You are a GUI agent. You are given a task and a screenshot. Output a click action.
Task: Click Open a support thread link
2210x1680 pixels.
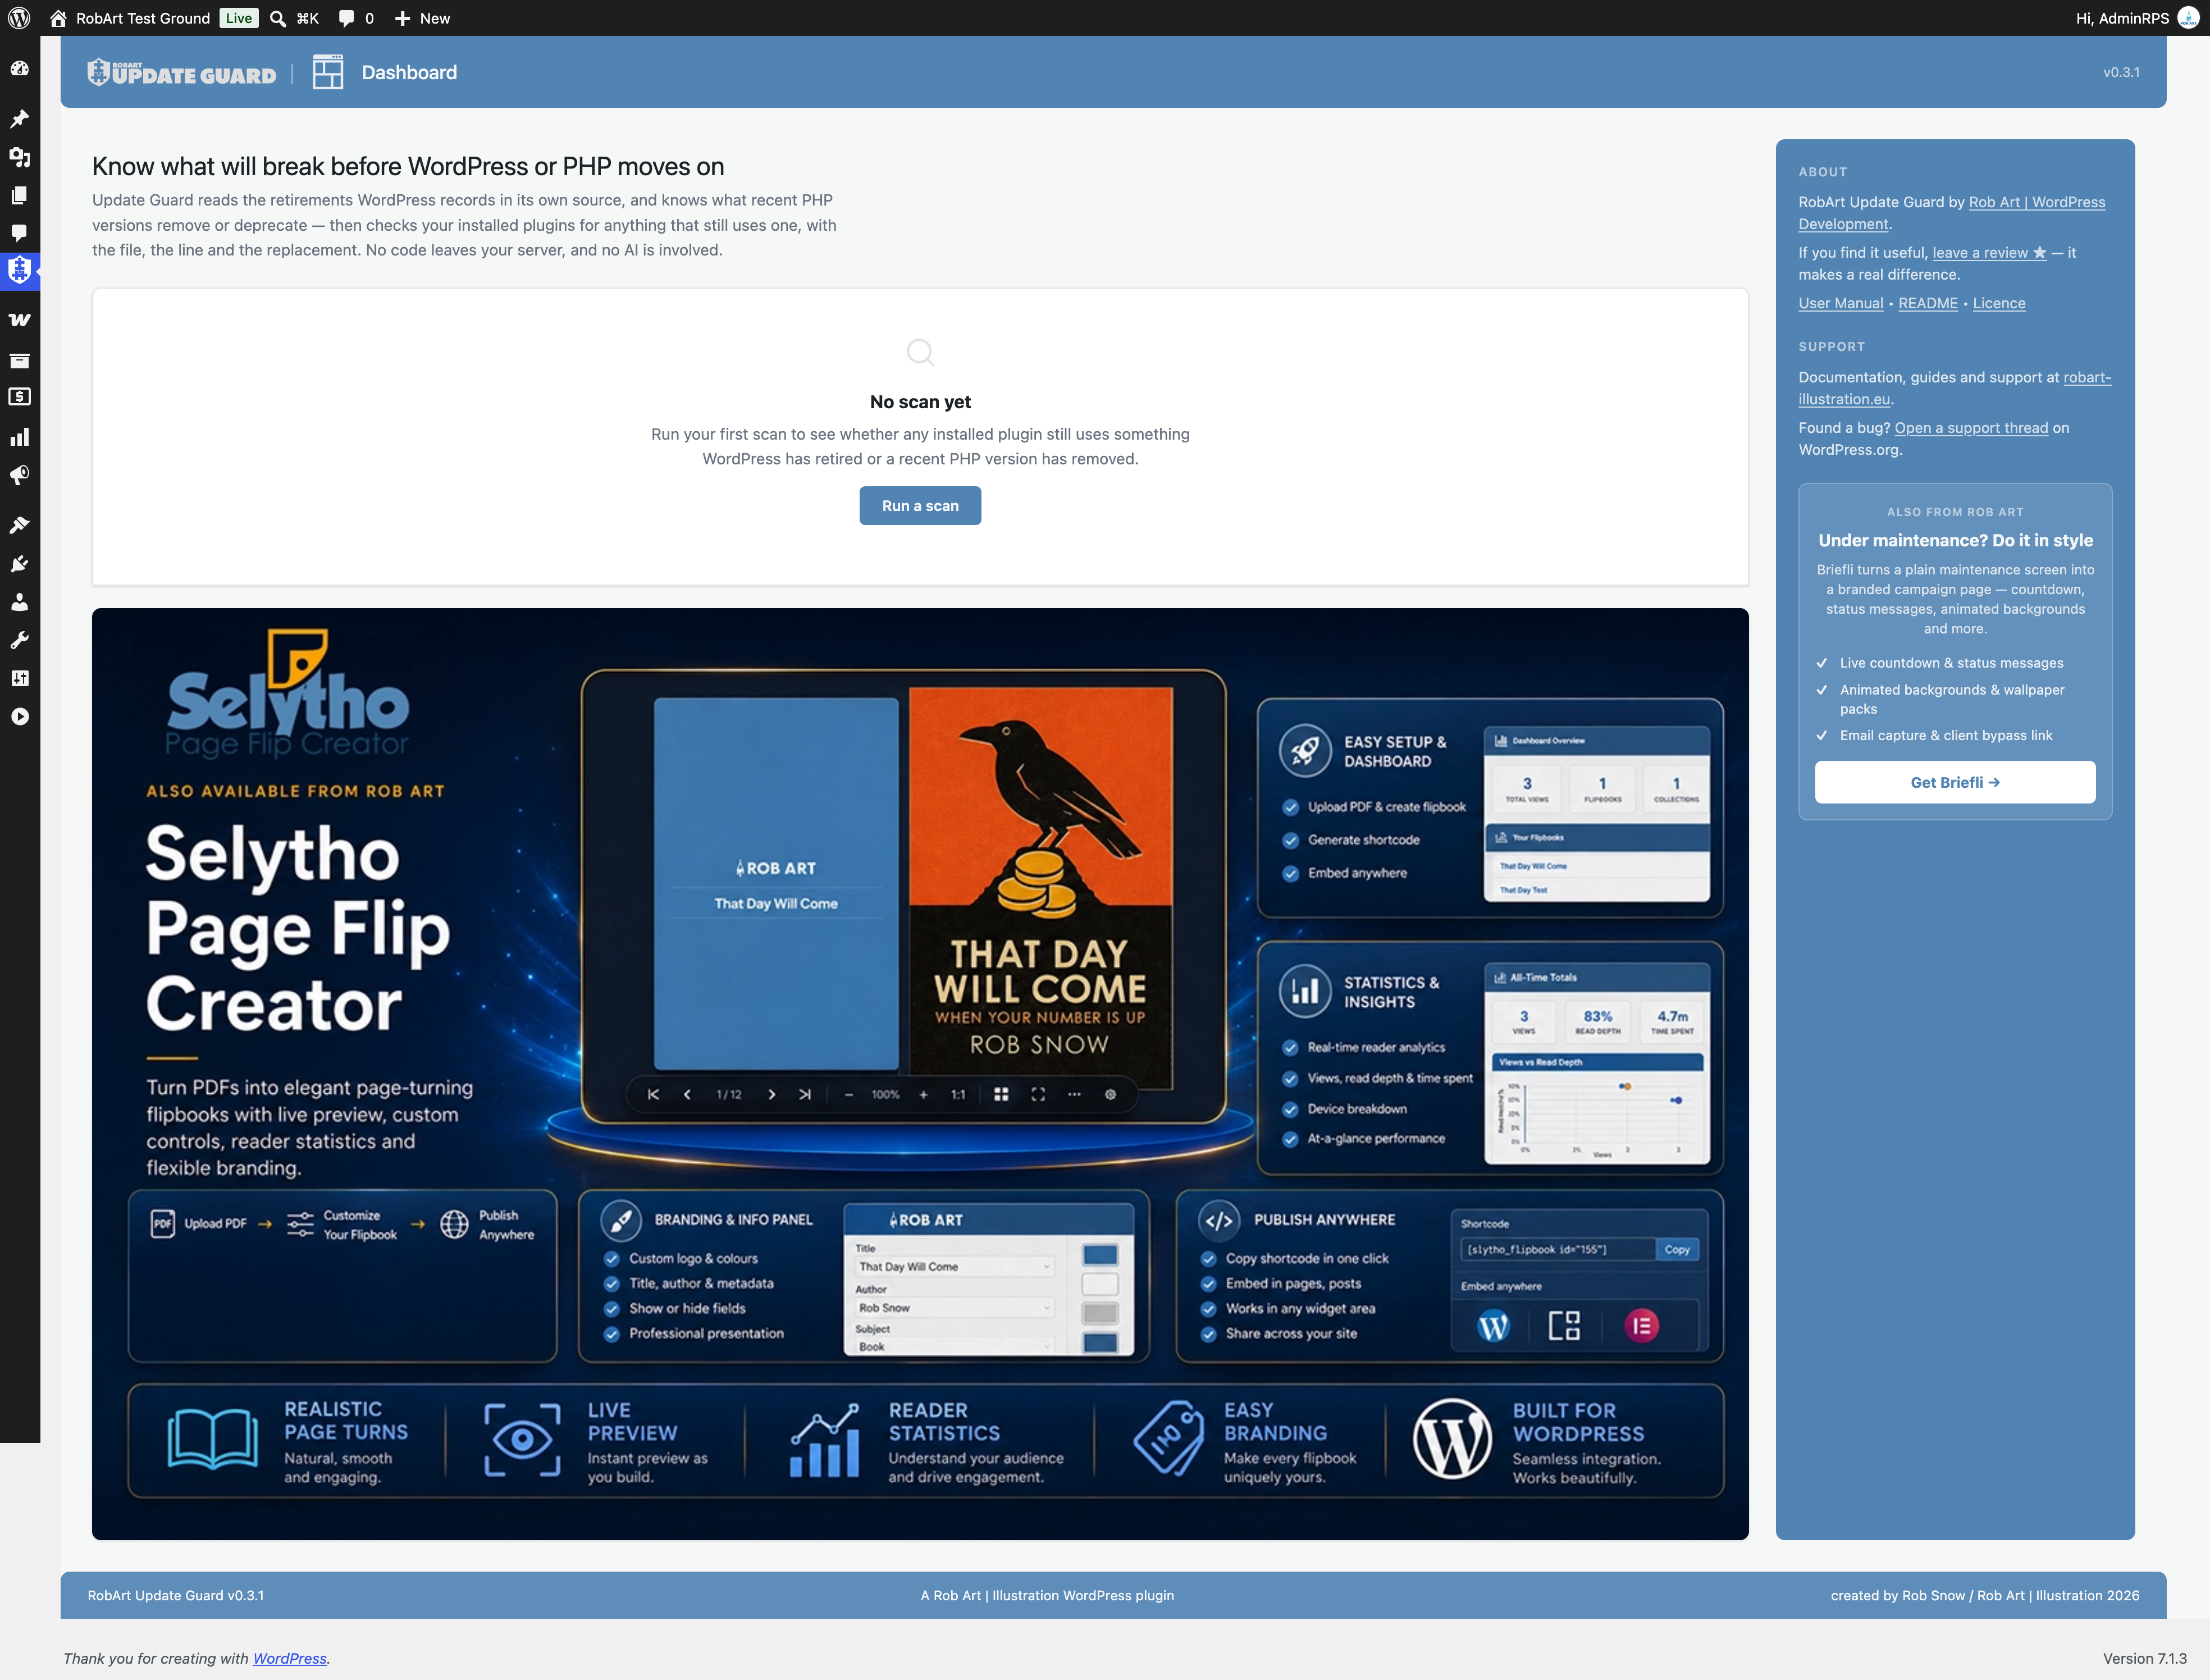1971,428
